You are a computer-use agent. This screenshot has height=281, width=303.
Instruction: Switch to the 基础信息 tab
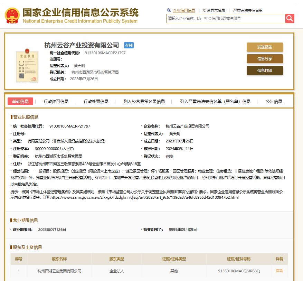pos(20,101)
